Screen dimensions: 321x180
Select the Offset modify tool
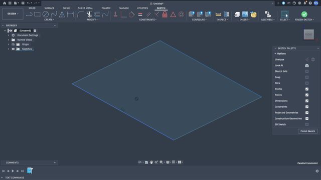[97, 14]
